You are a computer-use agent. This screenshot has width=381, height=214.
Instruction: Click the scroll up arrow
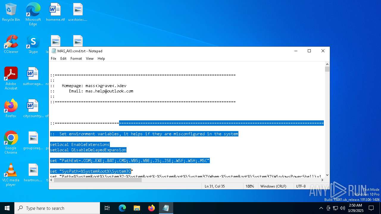coord(327,64)
